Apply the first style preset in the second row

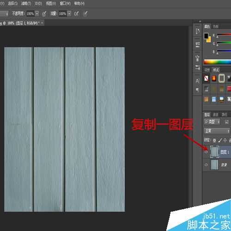tap(206, 89)
